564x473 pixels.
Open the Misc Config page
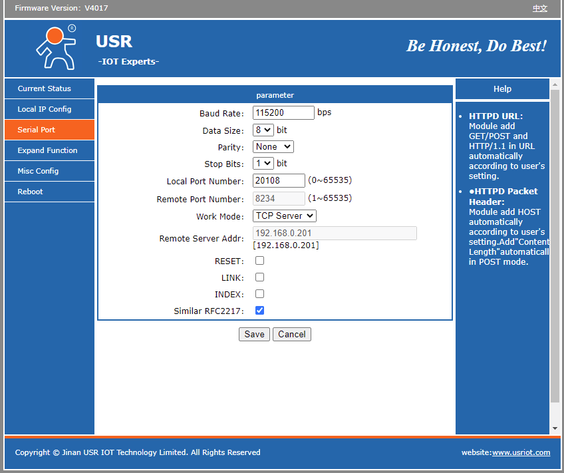(50, 171)
